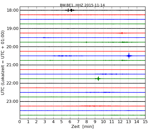The width and height of the screenshot is (165, 132).
Task: Click x-axis tick label 6
Action: 70,122
